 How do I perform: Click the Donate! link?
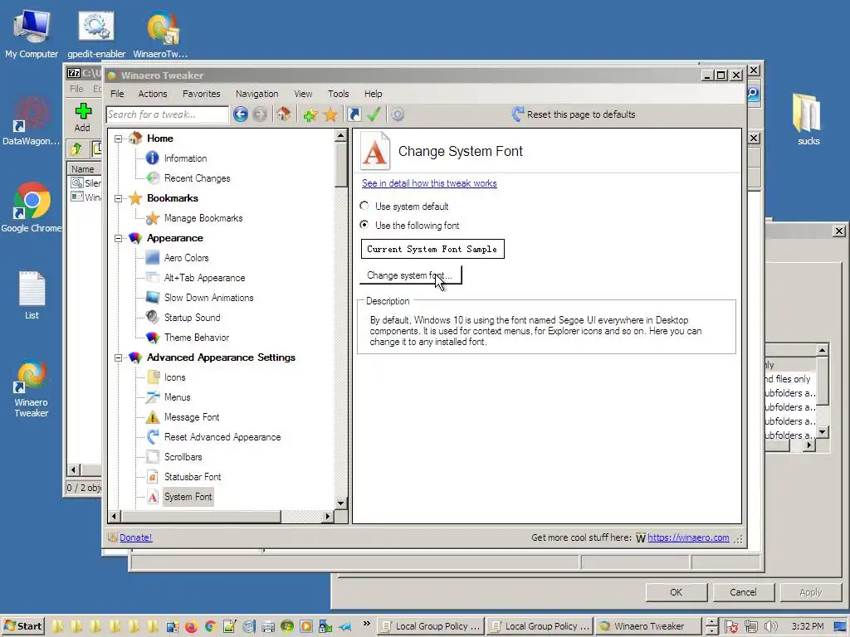click(x=135, y=537)
